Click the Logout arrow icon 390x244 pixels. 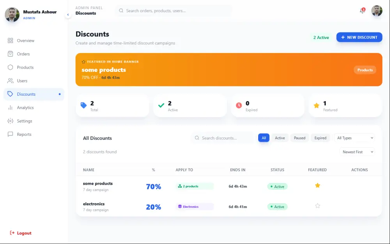(12, 233)
